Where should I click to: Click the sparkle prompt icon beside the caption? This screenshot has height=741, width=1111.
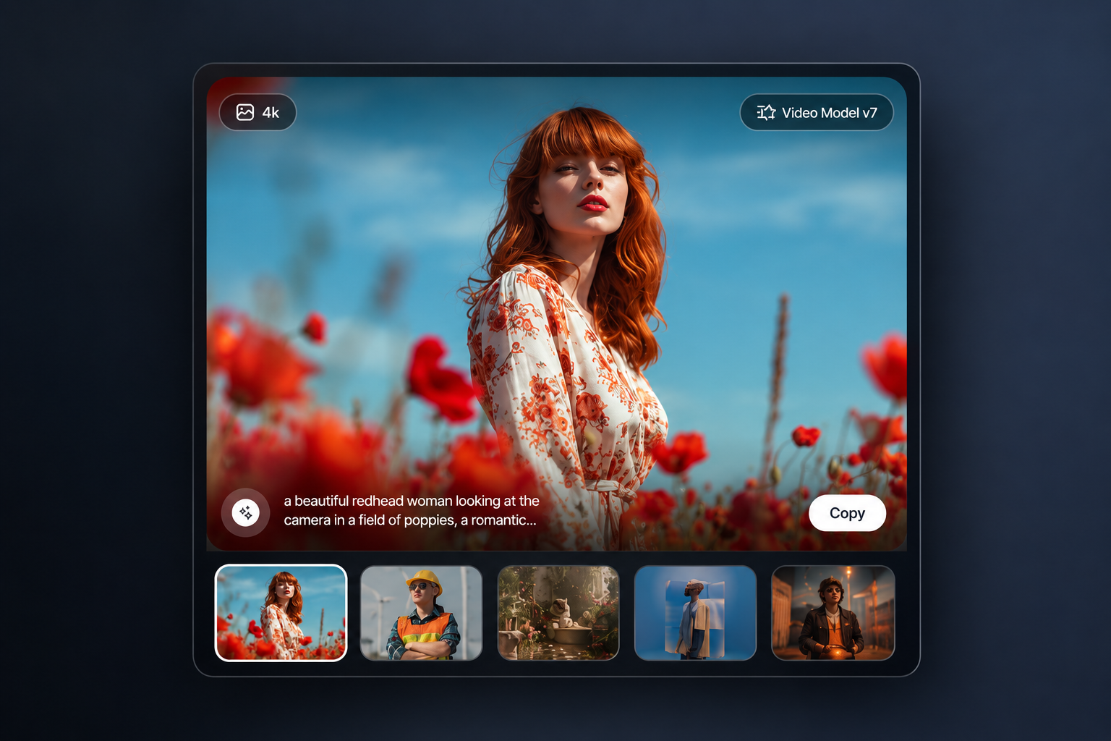[246, 512]
